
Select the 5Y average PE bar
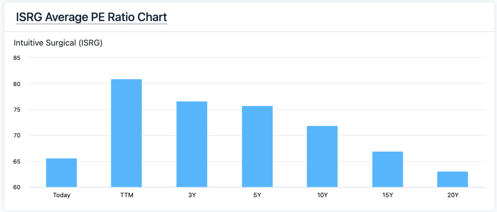(x=257, y=146)
